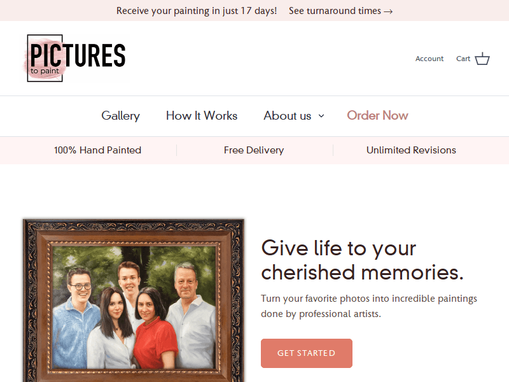Image resolution: width=509 pixels, height=382 pixels.
Task: Click the 'to paint' text in logo
Action: pyautogui.click(x=45, y=71)
